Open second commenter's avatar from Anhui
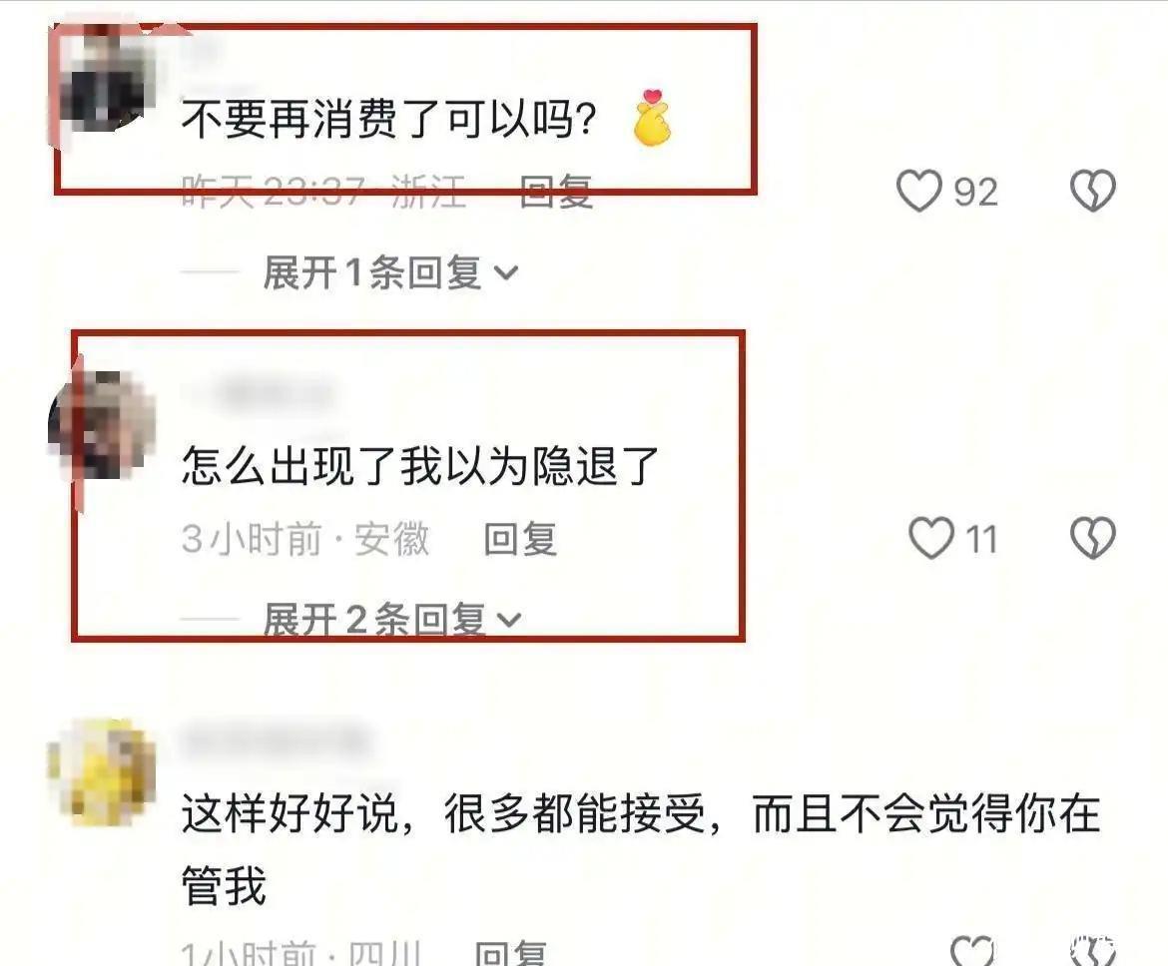 click(x=102, y=426)
